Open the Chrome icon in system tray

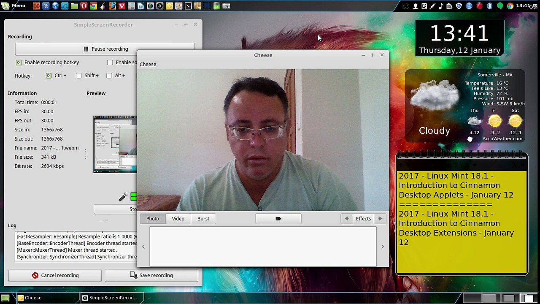[510, 6]
